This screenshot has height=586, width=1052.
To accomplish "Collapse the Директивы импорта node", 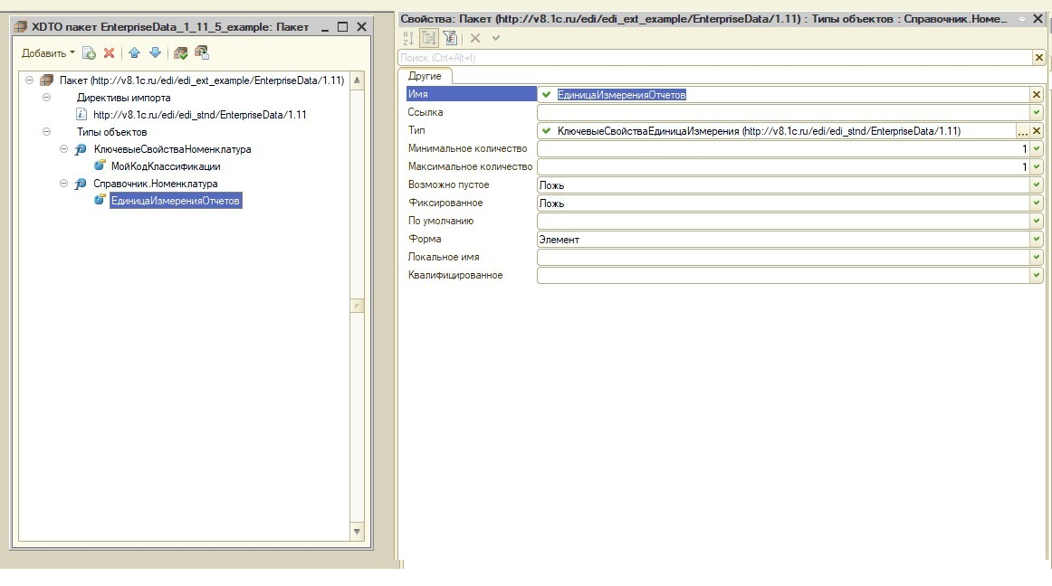I will coord(47,98).
